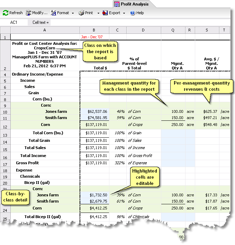The height and width of the screenshot is (245, 235).
Task: Click the Export icon
Action: tap(105, 13)
